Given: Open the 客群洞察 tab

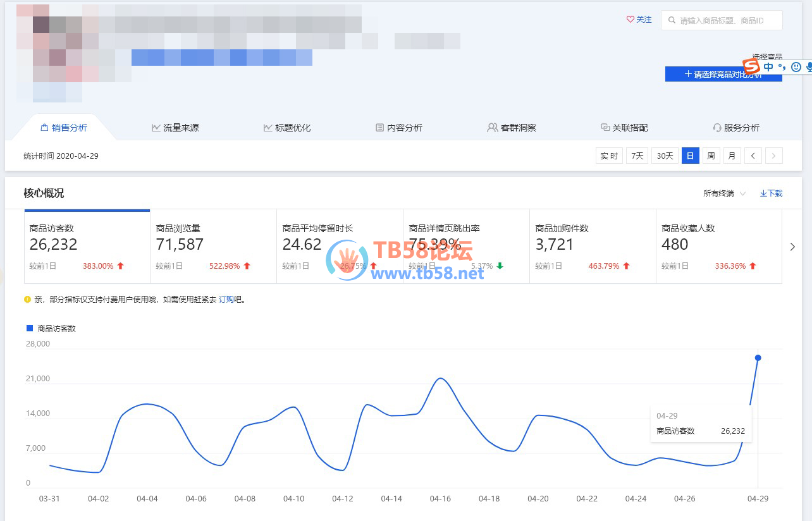Looking at the screenshot, I should [512, 128].
